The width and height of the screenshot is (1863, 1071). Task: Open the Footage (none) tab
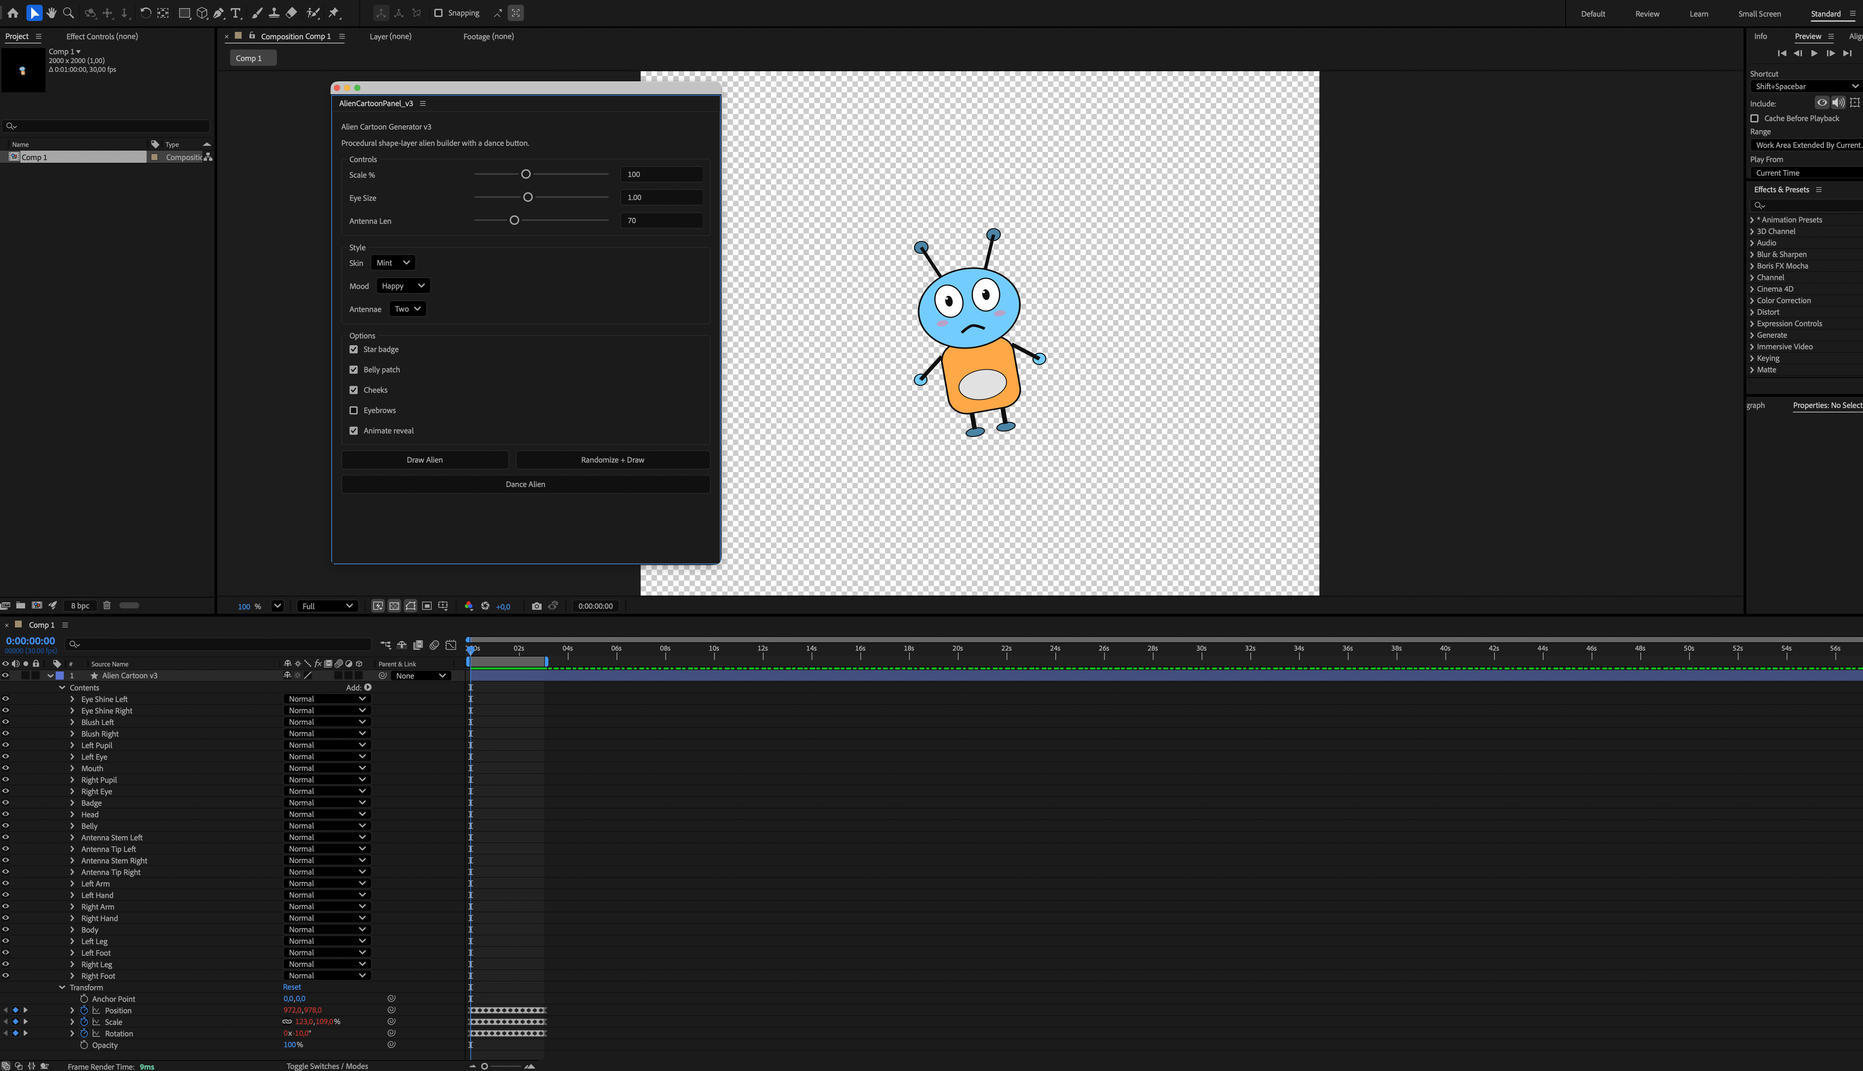point(489,36)
